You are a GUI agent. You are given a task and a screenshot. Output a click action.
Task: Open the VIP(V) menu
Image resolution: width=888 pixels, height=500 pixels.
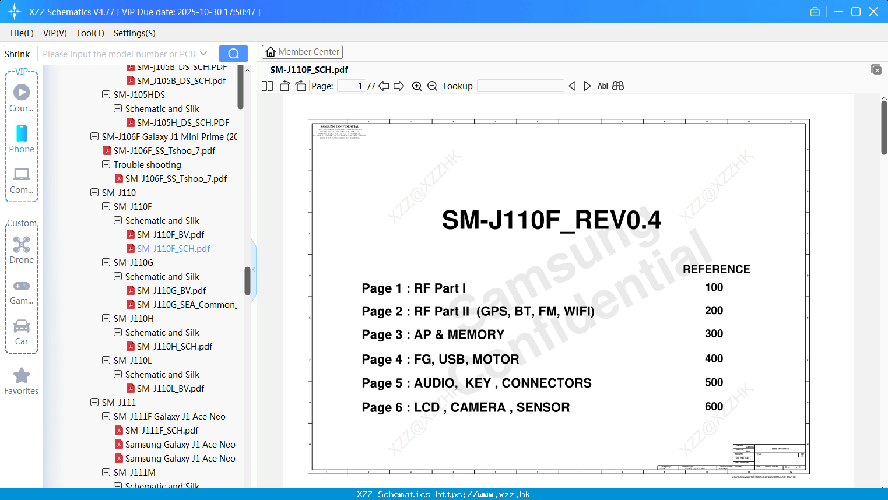coord(55,33)
